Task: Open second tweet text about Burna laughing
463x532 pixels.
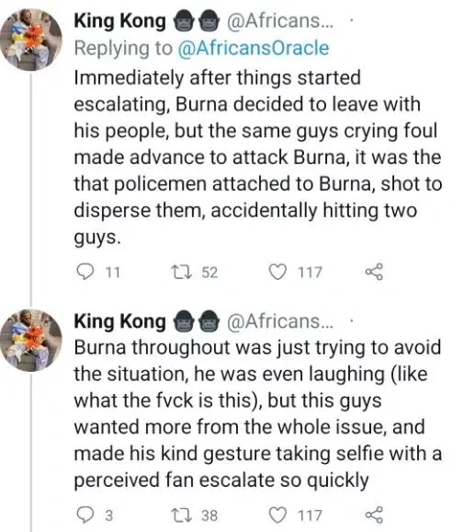Action: [258, 414]
